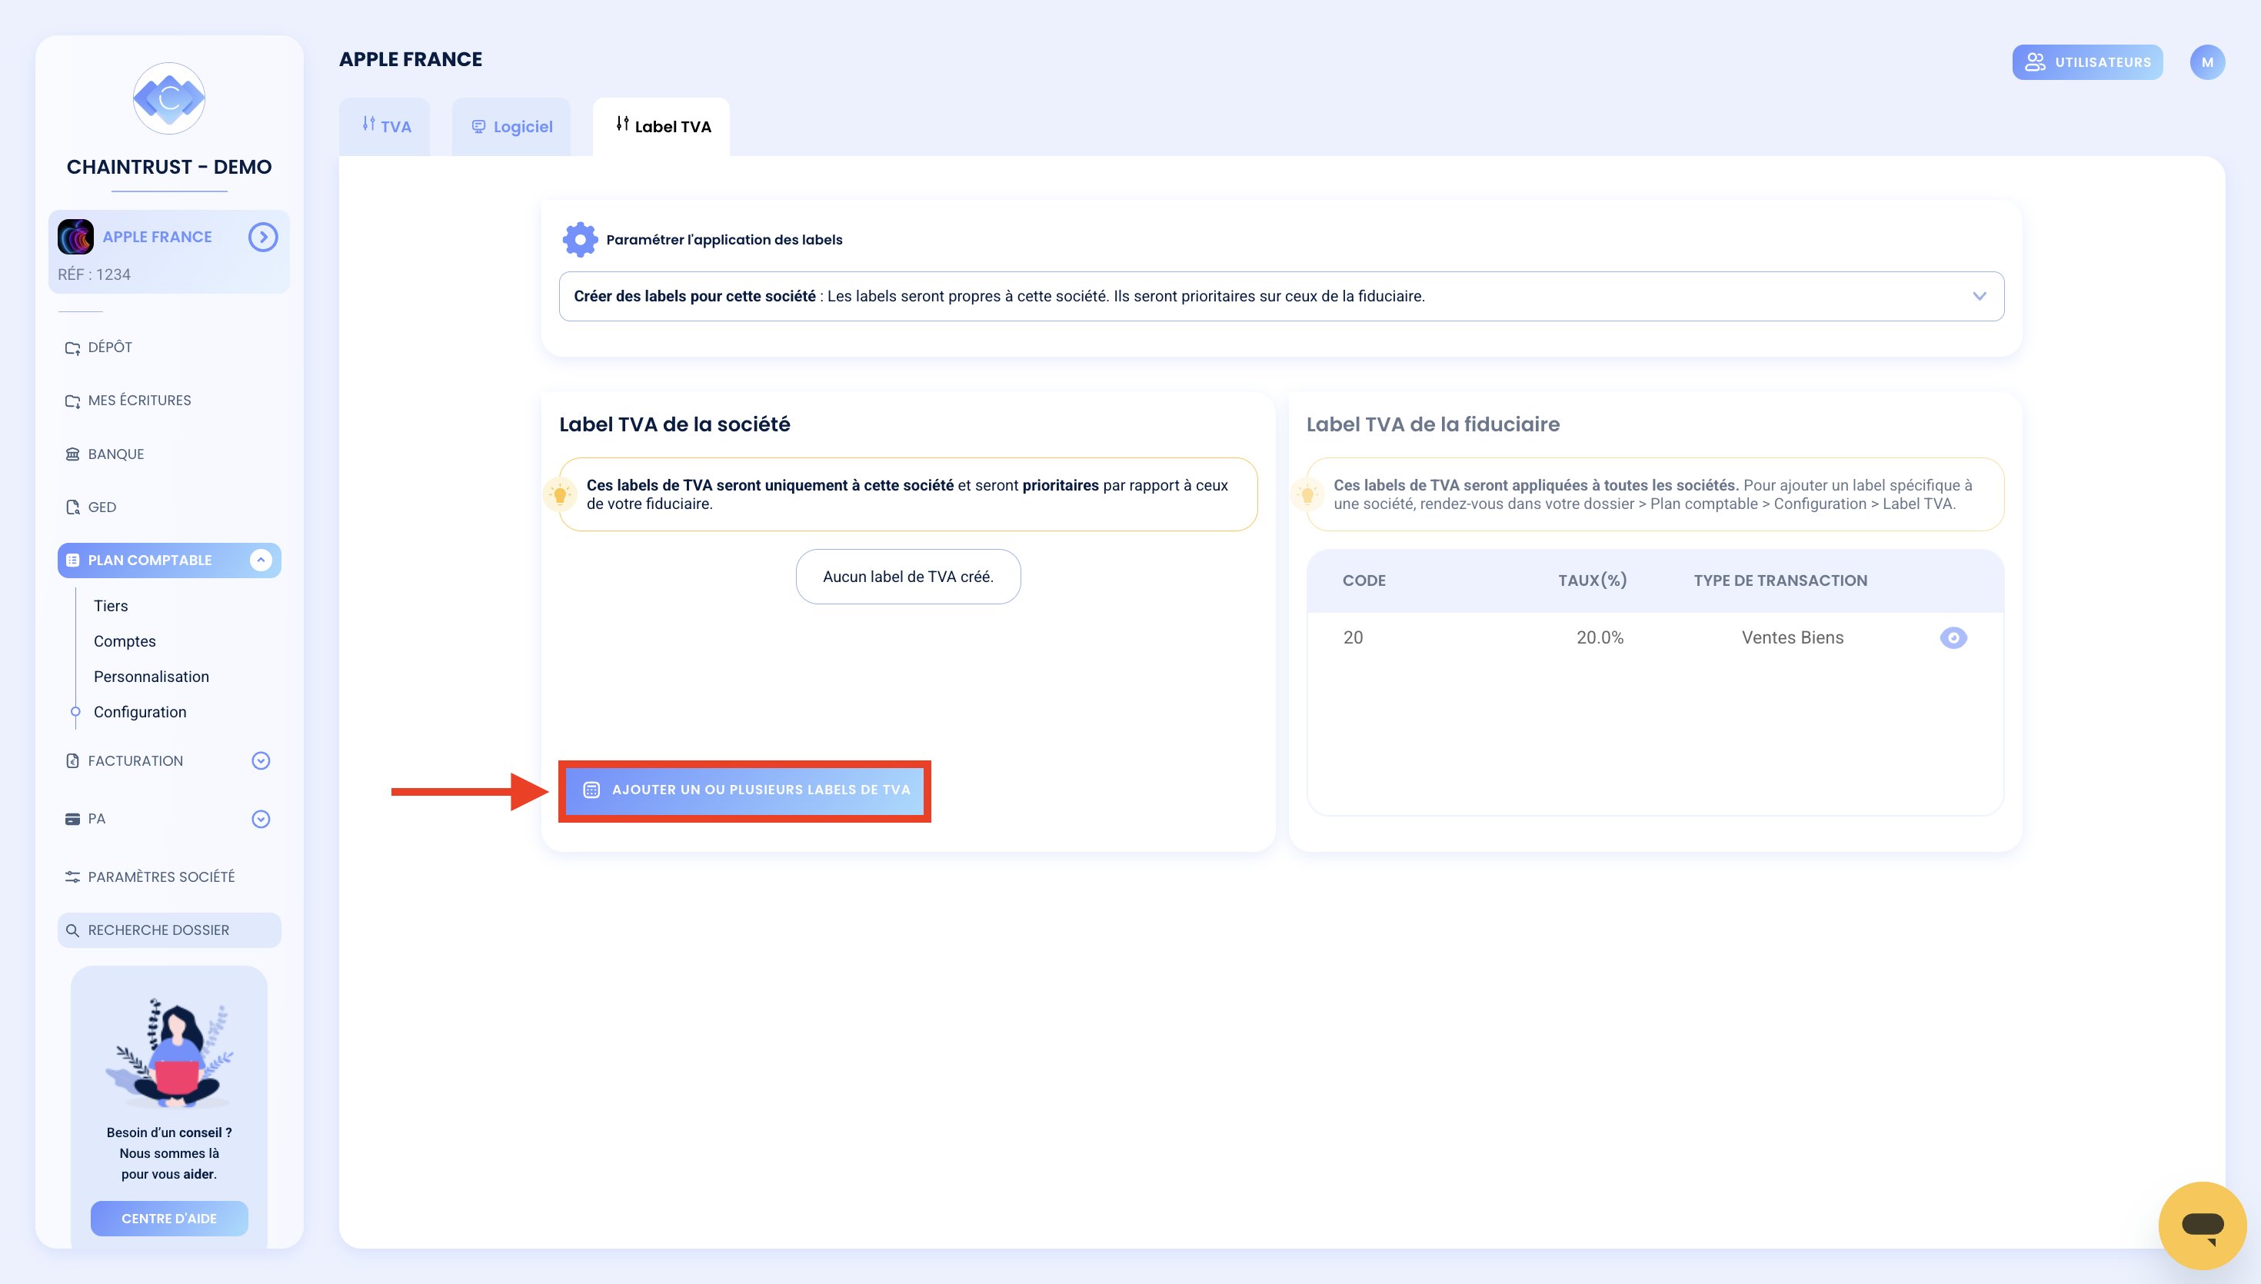Open the GED section
The image size is (2261, 1284).
tap(102, 507)
